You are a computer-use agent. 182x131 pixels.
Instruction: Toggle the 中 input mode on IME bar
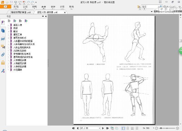(162, 9)
